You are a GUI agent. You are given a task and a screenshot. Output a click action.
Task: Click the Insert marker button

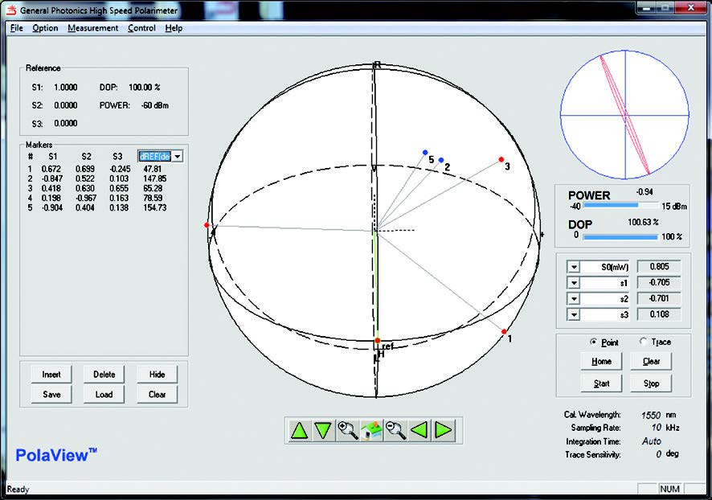[x=51, y=374]
